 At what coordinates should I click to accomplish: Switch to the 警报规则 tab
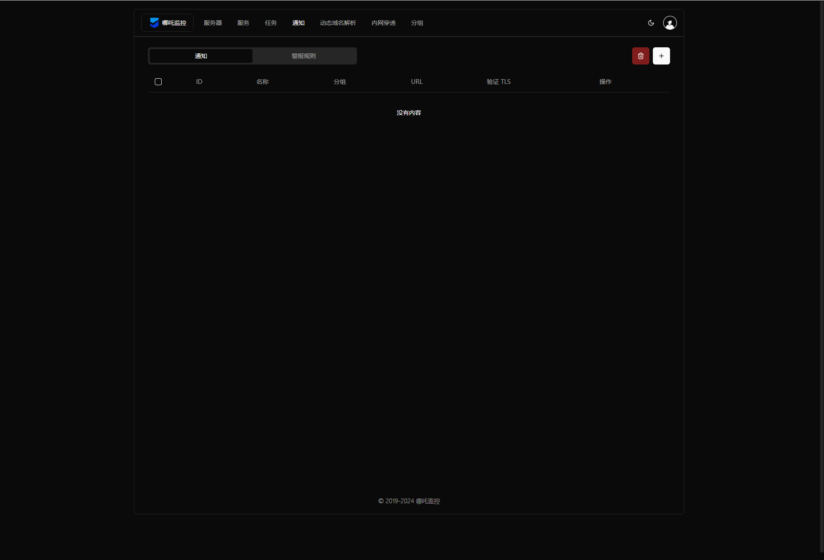coord(304,56)
